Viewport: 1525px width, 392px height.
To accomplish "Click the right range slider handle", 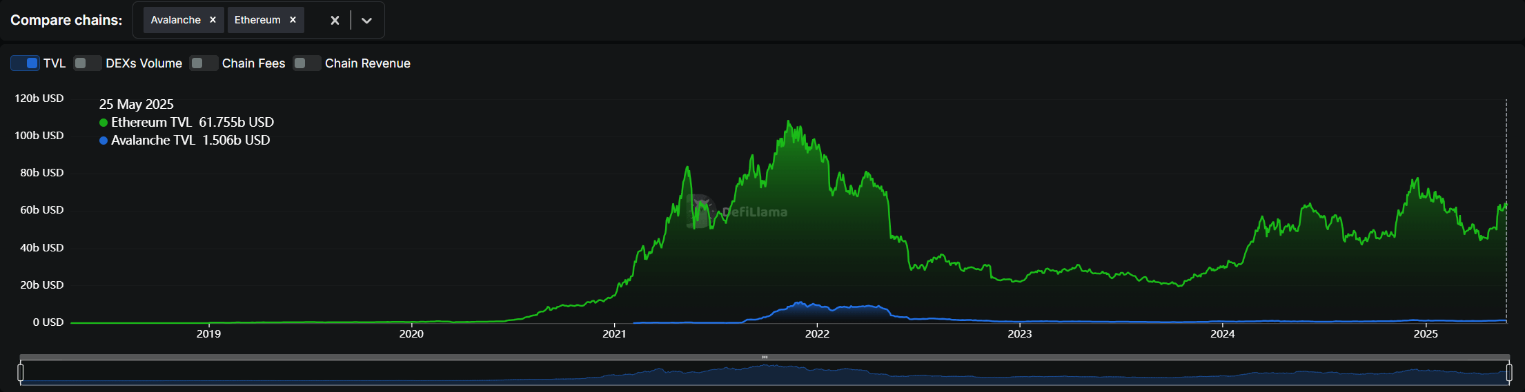I will tap(1509, 373).
